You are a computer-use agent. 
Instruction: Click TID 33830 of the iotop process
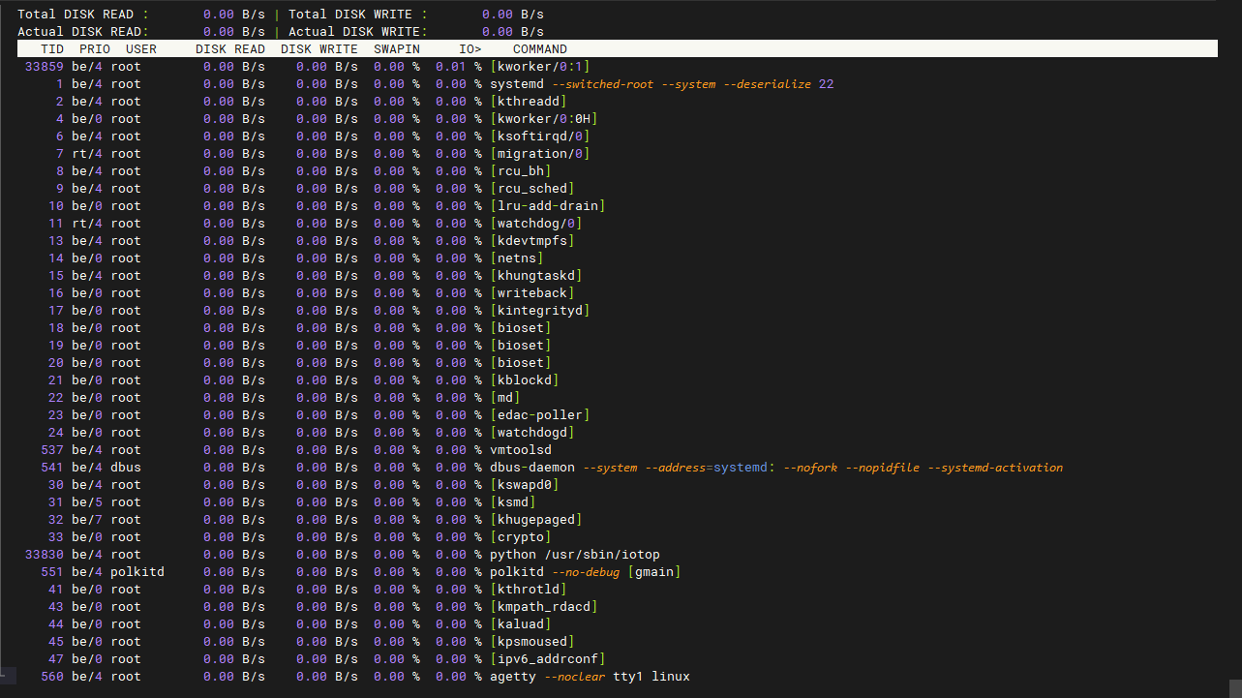pyautogui.click(x=45, y=555)
